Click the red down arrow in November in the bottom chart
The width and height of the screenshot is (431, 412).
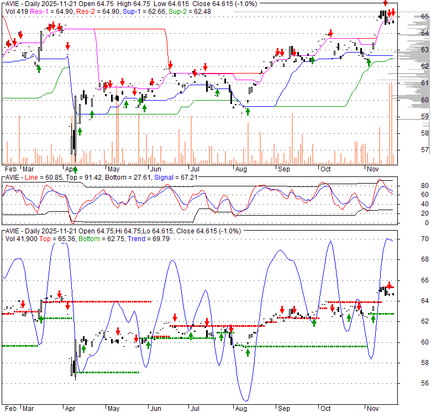390,285
